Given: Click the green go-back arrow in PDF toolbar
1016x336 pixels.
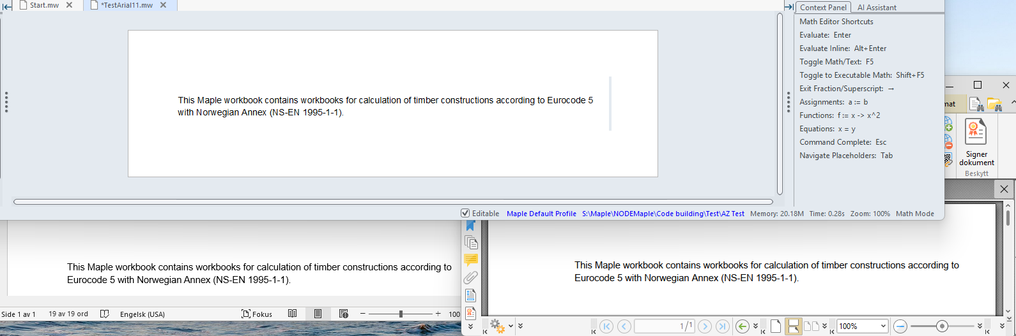Looking at the screenshot, I should (x=742, y=326).
